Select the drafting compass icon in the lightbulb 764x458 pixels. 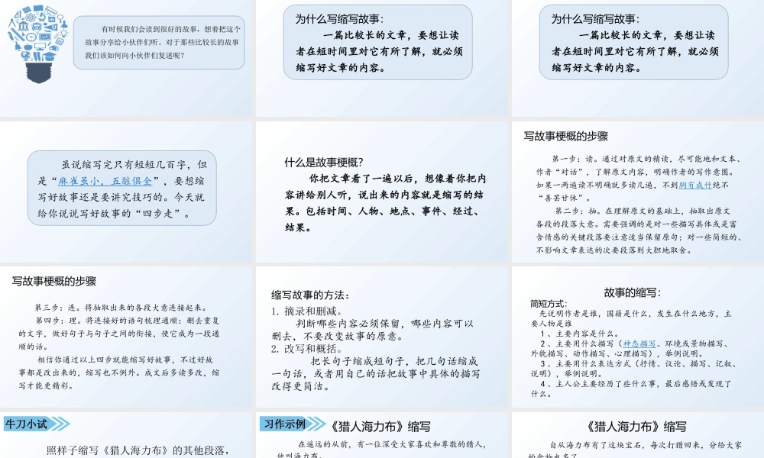[12, 23]
